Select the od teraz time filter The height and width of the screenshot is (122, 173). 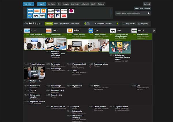(x=49, y=24)
